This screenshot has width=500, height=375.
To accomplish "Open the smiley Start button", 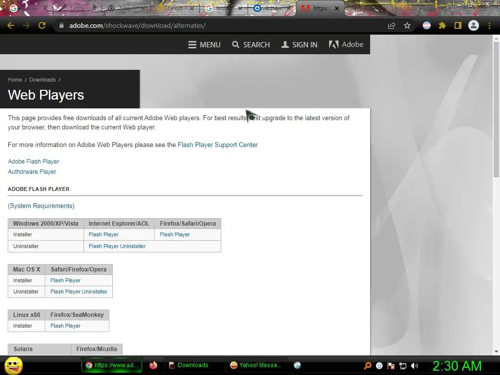I will (13, 365).
